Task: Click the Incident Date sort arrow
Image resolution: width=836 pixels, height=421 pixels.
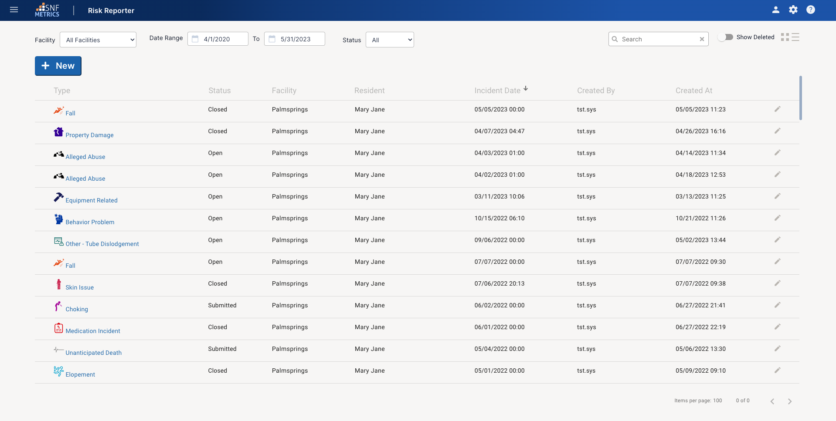Action: (x=526, y=88)
